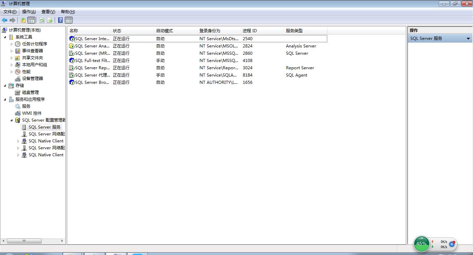Click the forward arrow toolbar icon
The height and width of the screenshot is (255, 473).
click(x=12, y=20)
